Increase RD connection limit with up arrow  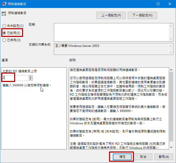click(x=31, y=77)
